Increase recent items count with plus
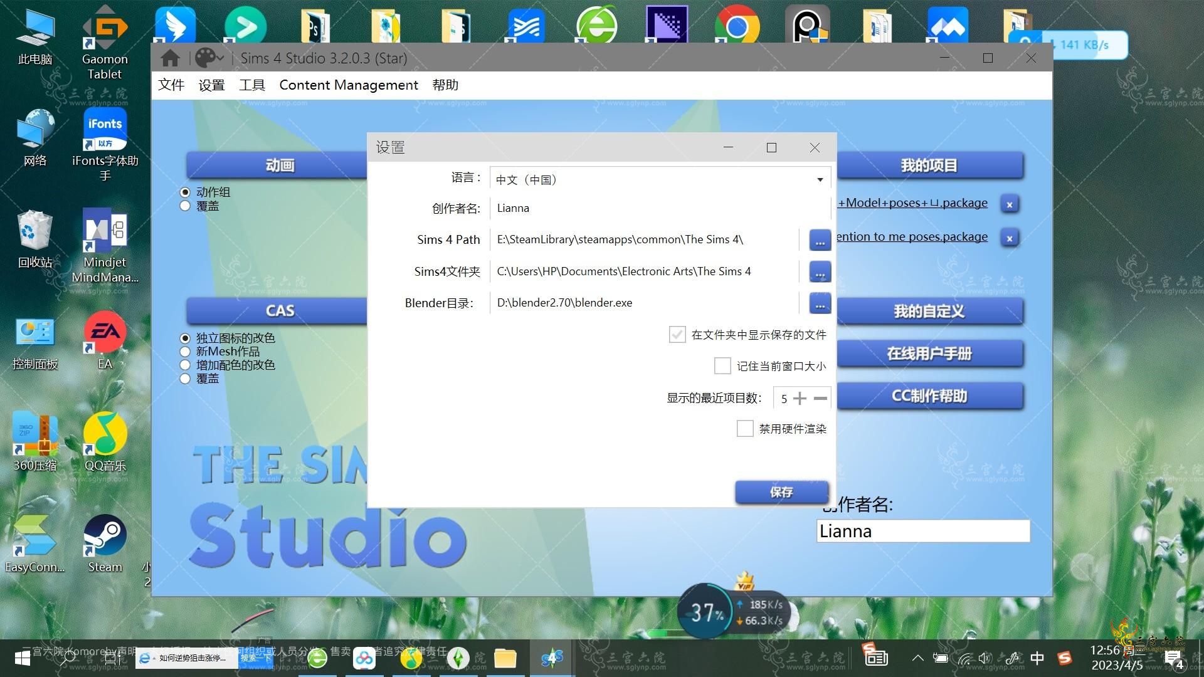 point(800,398)
